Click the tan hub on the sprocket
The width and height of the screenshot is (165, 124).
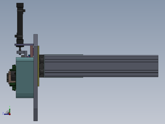tap(10, 78)
